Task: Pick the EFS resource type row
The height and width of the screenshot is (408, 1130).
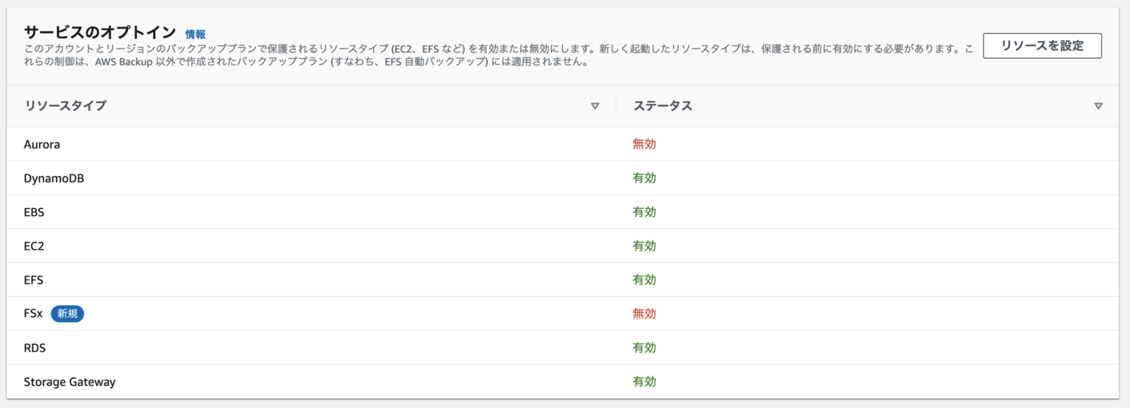Action: 34,280
